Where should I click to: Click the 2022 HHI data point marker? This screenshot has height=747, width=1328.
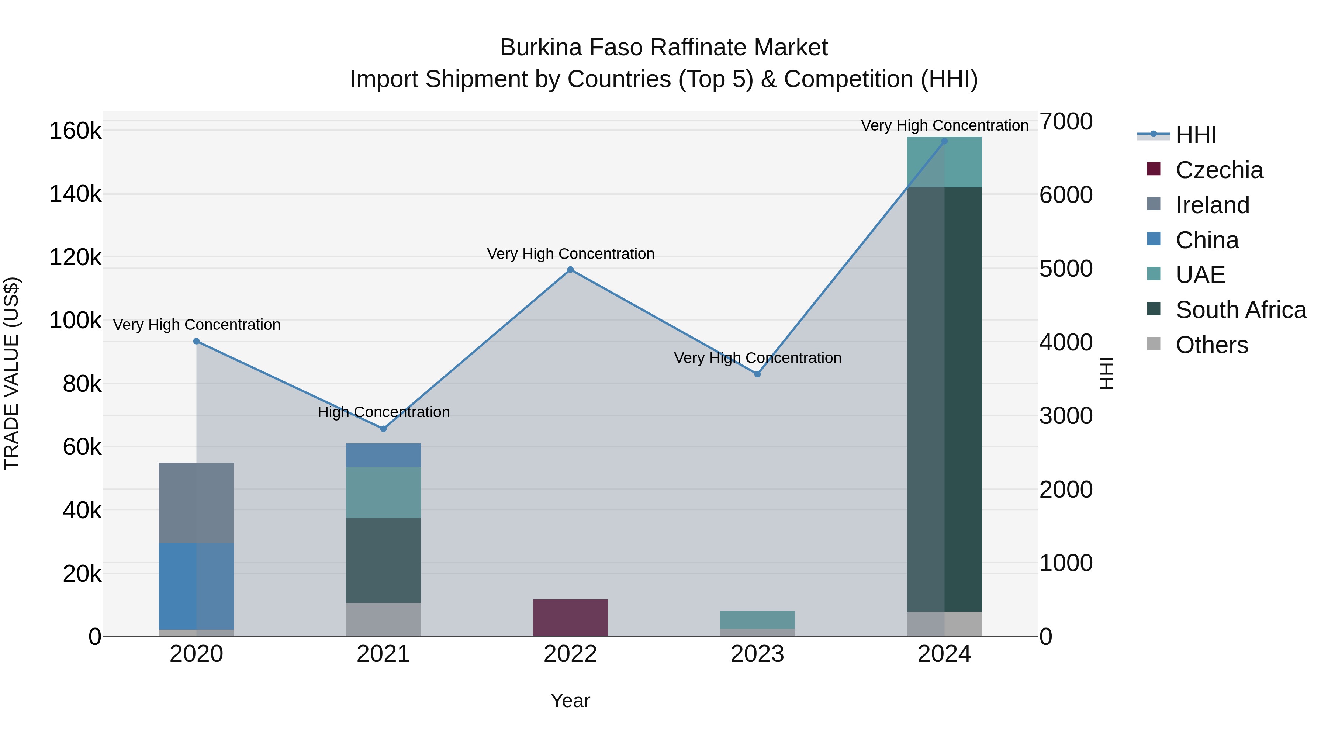pyautogui.click(x=570, y=270)
